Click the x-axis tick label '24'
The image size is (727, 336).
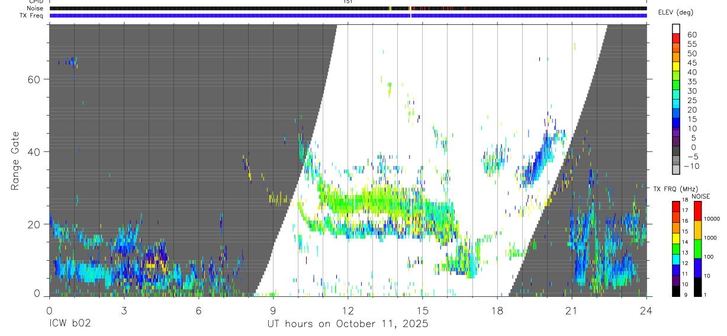tap(646, 311)
